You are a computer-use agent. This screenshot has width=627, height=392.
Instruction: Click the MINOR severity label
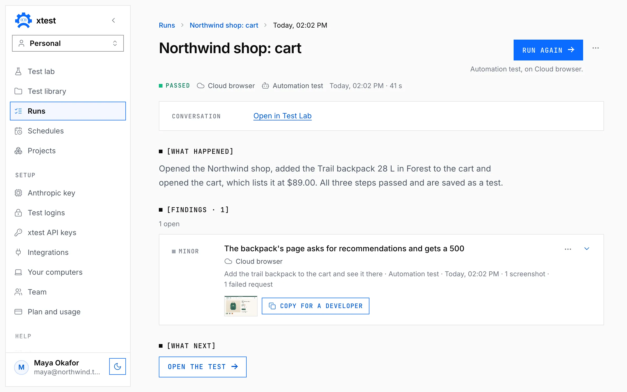tap(189, 251)
